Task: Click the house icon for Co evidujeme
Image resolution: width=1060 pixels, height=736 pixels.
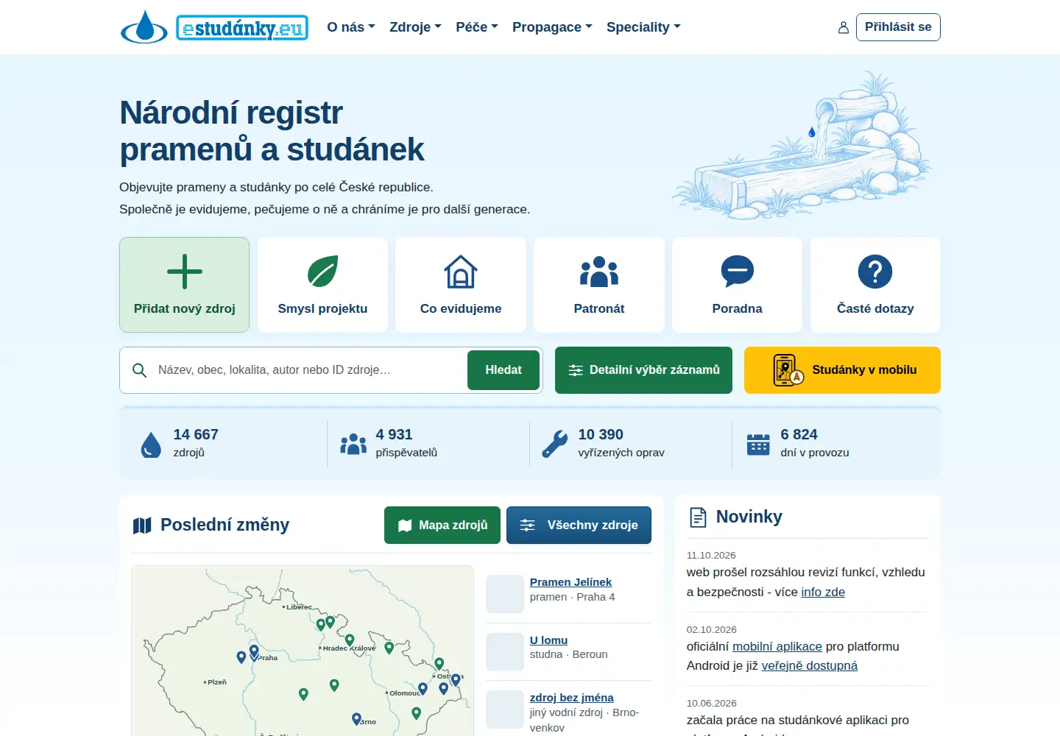Action: (x=461, y=272)
